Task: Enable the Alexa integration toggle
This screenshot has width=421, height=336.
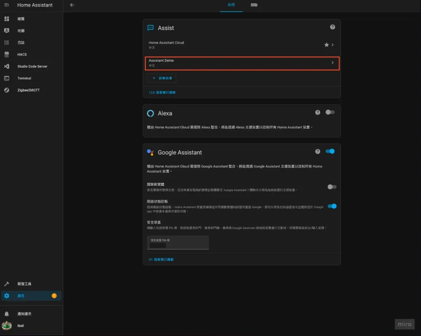Action: pos(330,112)
